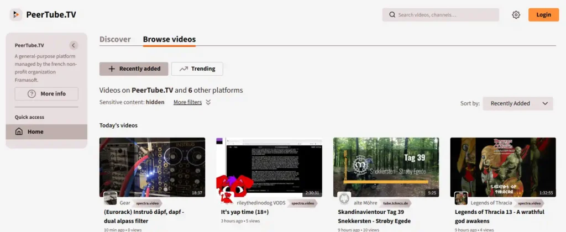Select the Recently added filter
Viewport: 566px width, 232px height.
[134, 69]
